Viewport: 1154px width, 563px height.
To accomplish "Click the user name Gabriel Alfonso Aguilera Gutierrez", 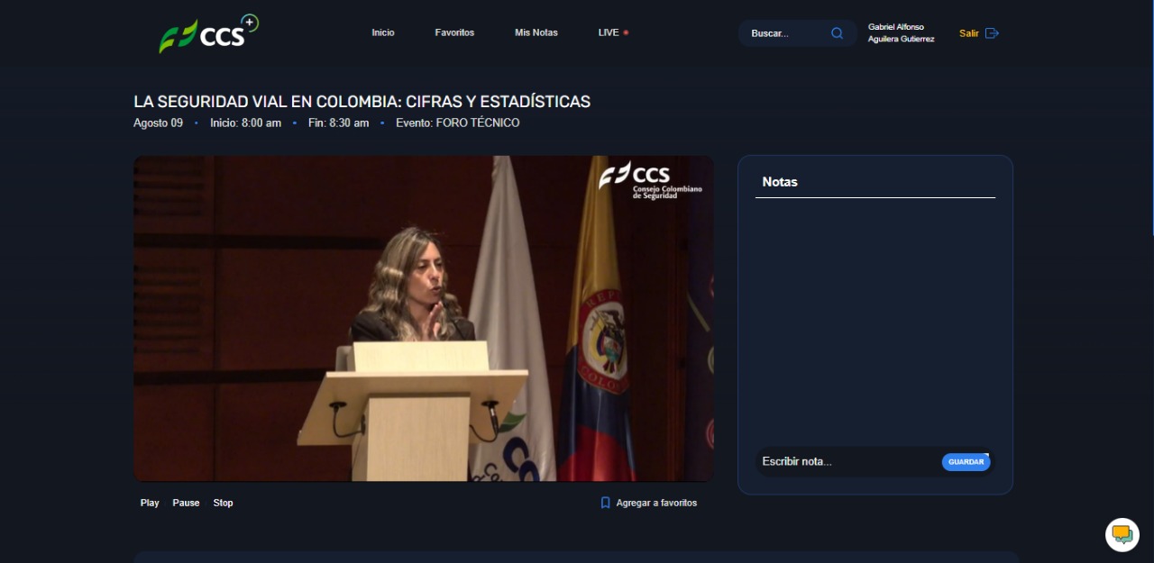I will [x=901, y=33].
